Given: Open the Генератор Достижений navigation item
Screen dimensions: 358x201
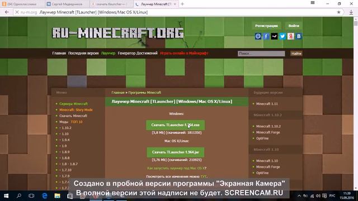Looking at the screenshot, I should pos(138,53).
